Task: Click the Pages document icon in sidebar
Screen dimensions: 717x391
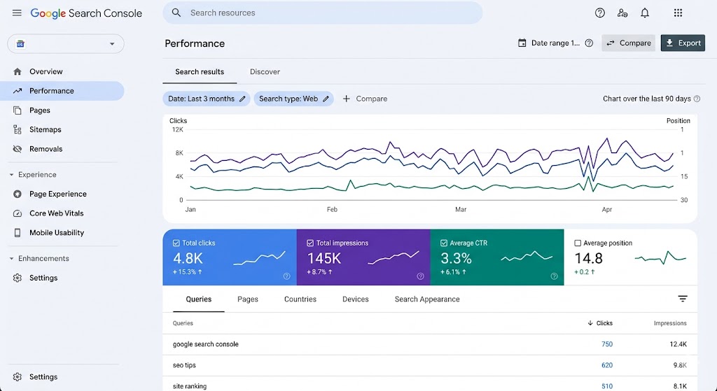Action: (18, 110)
